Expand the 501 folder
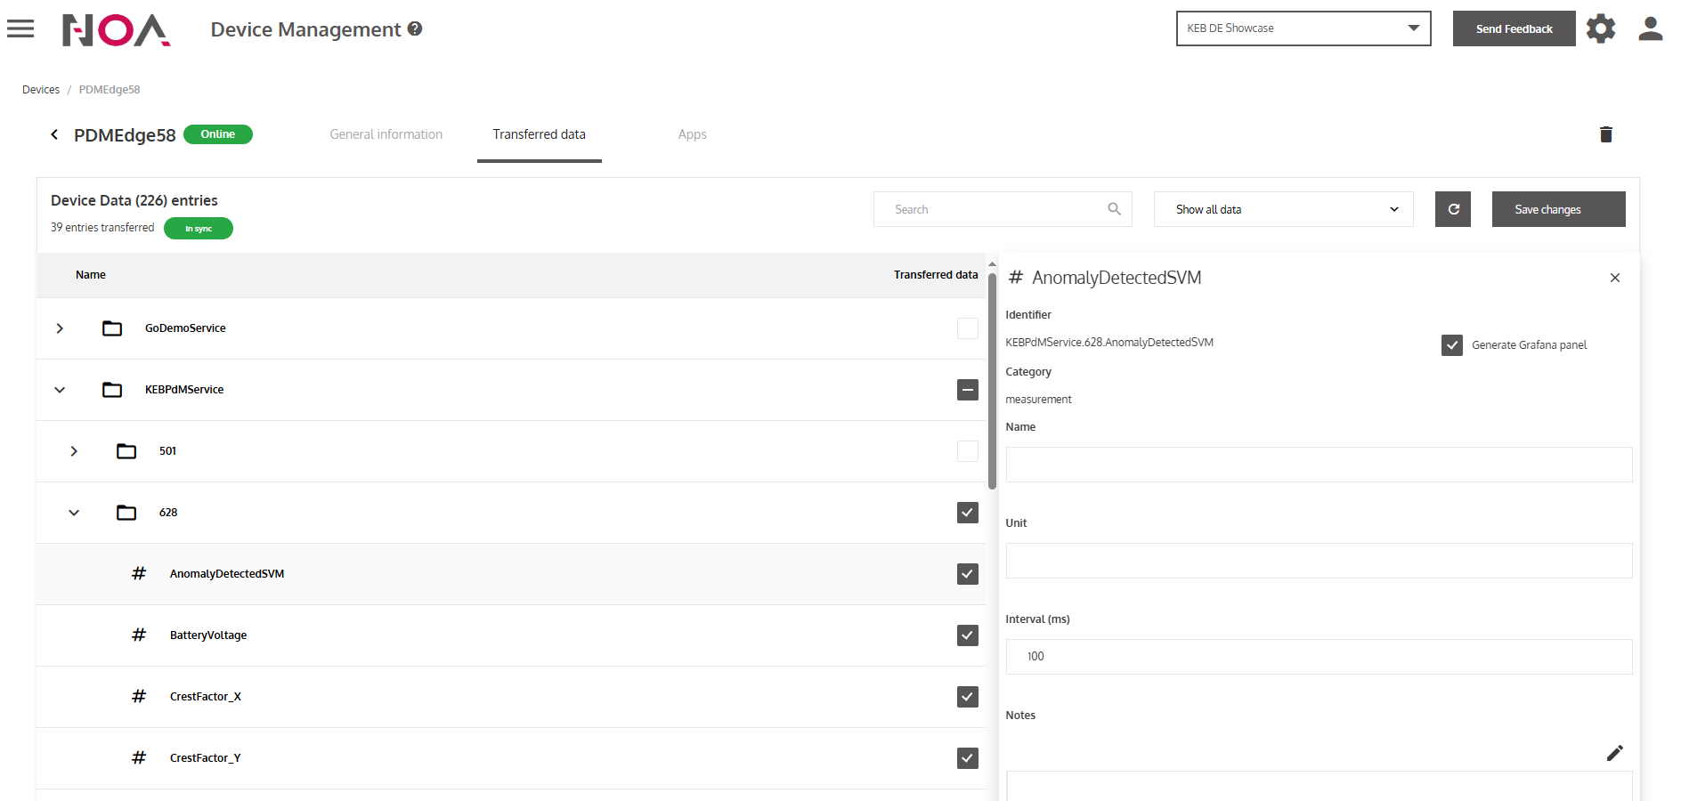 74,451
